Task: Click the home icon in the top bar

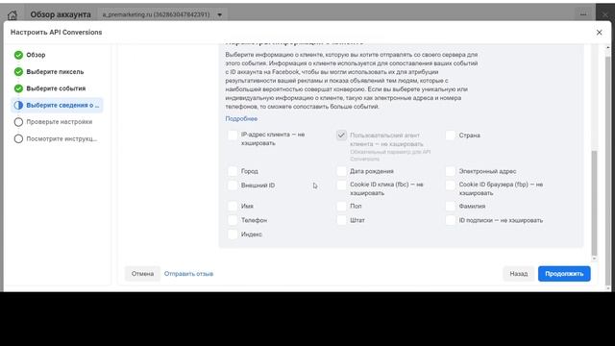Action: pyautogui.click(x=12, y=15)
